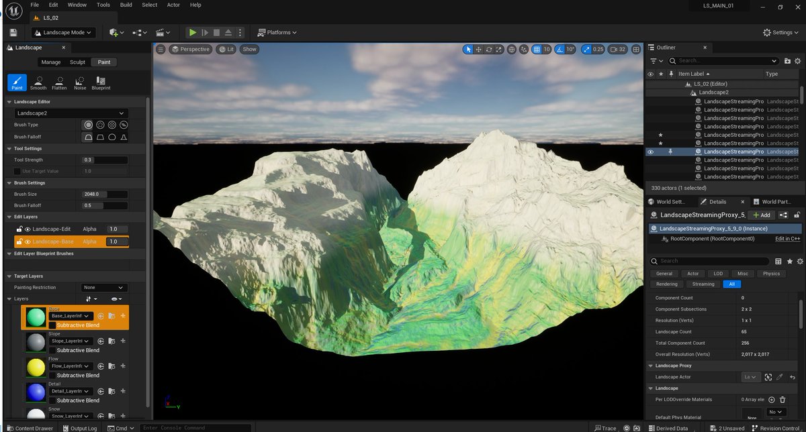Screen dimensions: 806x432
Task: Click the Add component button
Action: pos(762,215)
